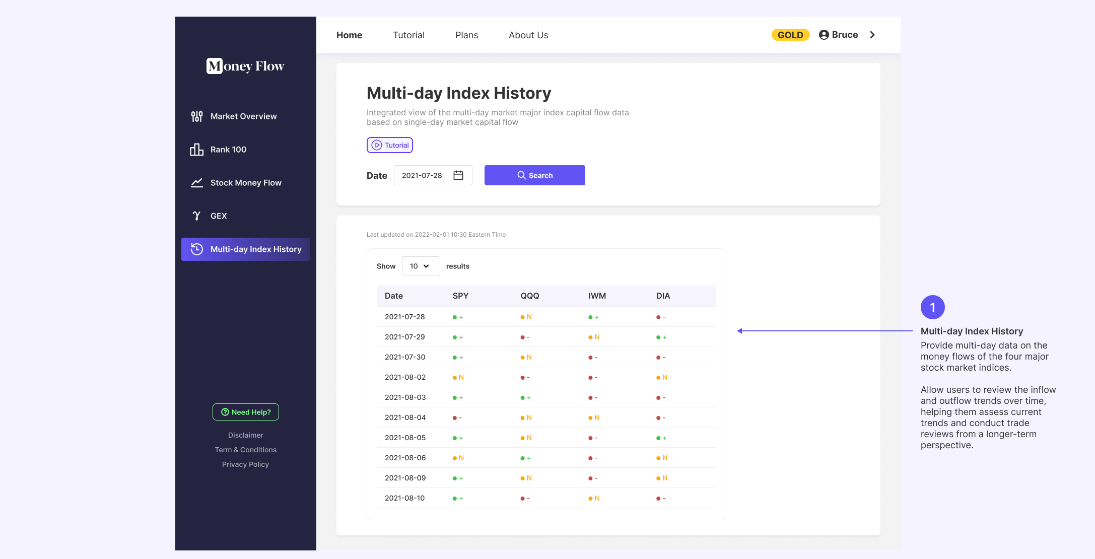
Task: Click the Market Overview sidebar icon
Action: pyautogui.click(x=197, y=115)
